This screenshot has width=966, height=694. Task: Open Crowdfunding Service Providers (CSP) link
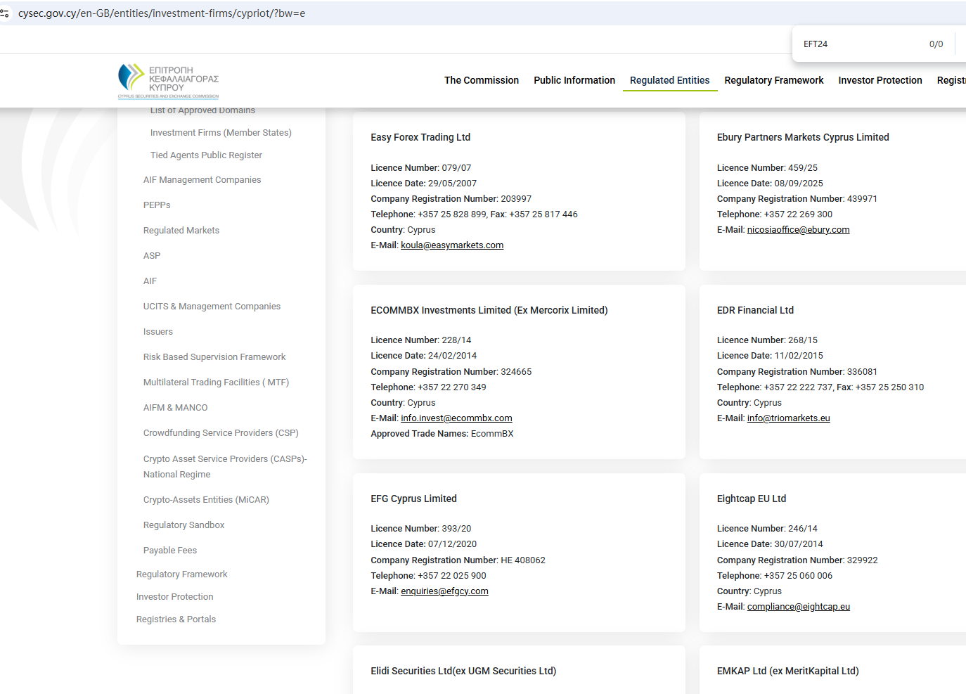221,433
